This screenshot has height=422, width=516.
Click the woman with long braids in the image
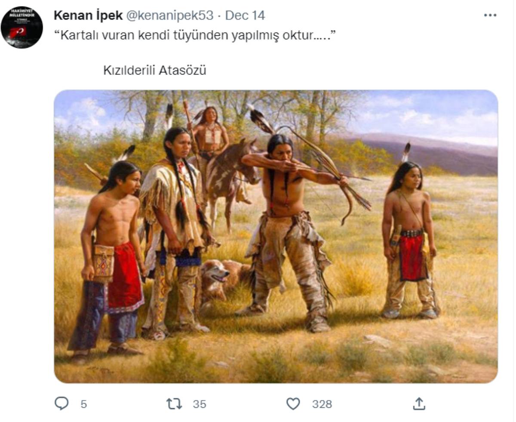click(176, 228)
